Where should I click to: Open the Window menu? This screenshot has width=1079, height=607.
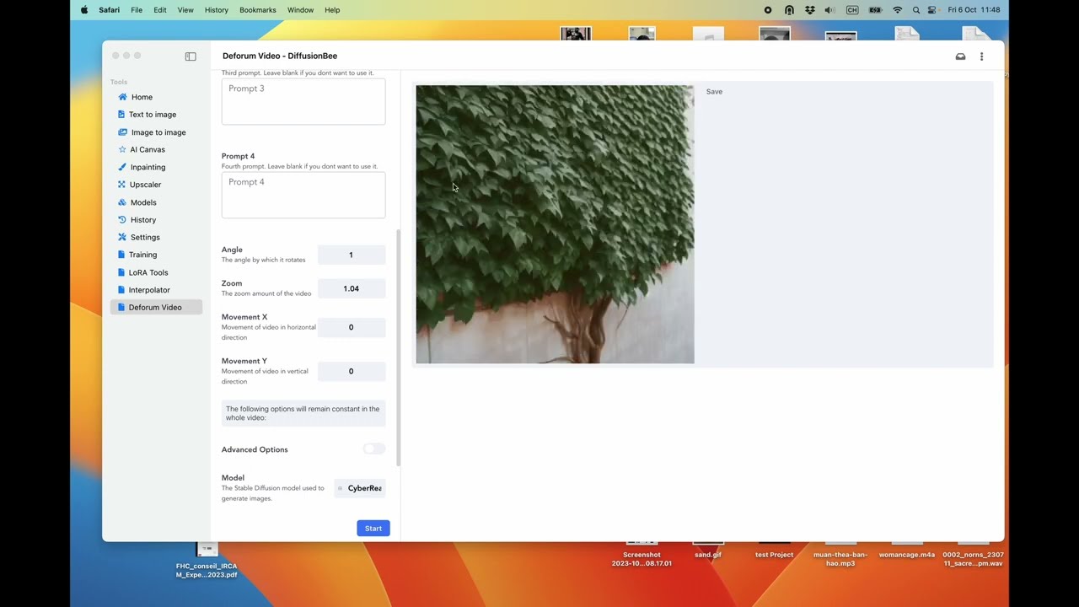pyautogui.click(x=300, y=10)
